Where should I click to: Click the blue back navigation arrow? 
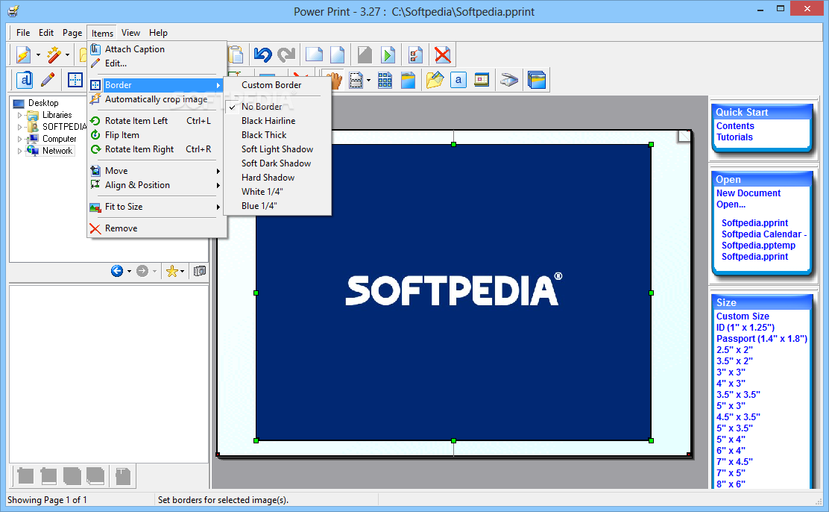pyautogui.click(x=117, y=271)
